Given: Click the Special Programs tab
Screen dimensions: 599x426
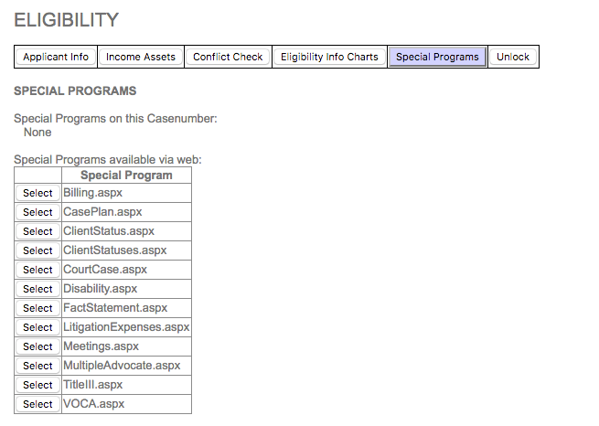Looking at the screenshot, I should tap(437, 57).
